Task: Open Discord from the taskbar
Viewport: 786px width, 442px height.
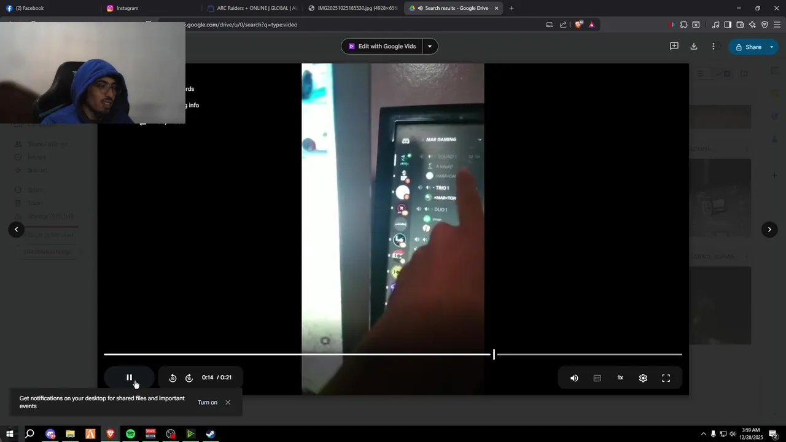Action: click(50, 434)
